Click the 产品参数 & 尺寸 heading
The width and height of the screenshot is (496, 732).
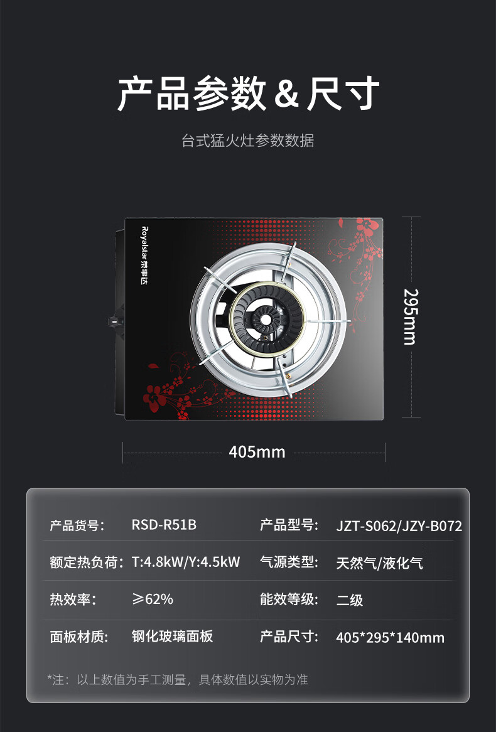pos(248,94)
